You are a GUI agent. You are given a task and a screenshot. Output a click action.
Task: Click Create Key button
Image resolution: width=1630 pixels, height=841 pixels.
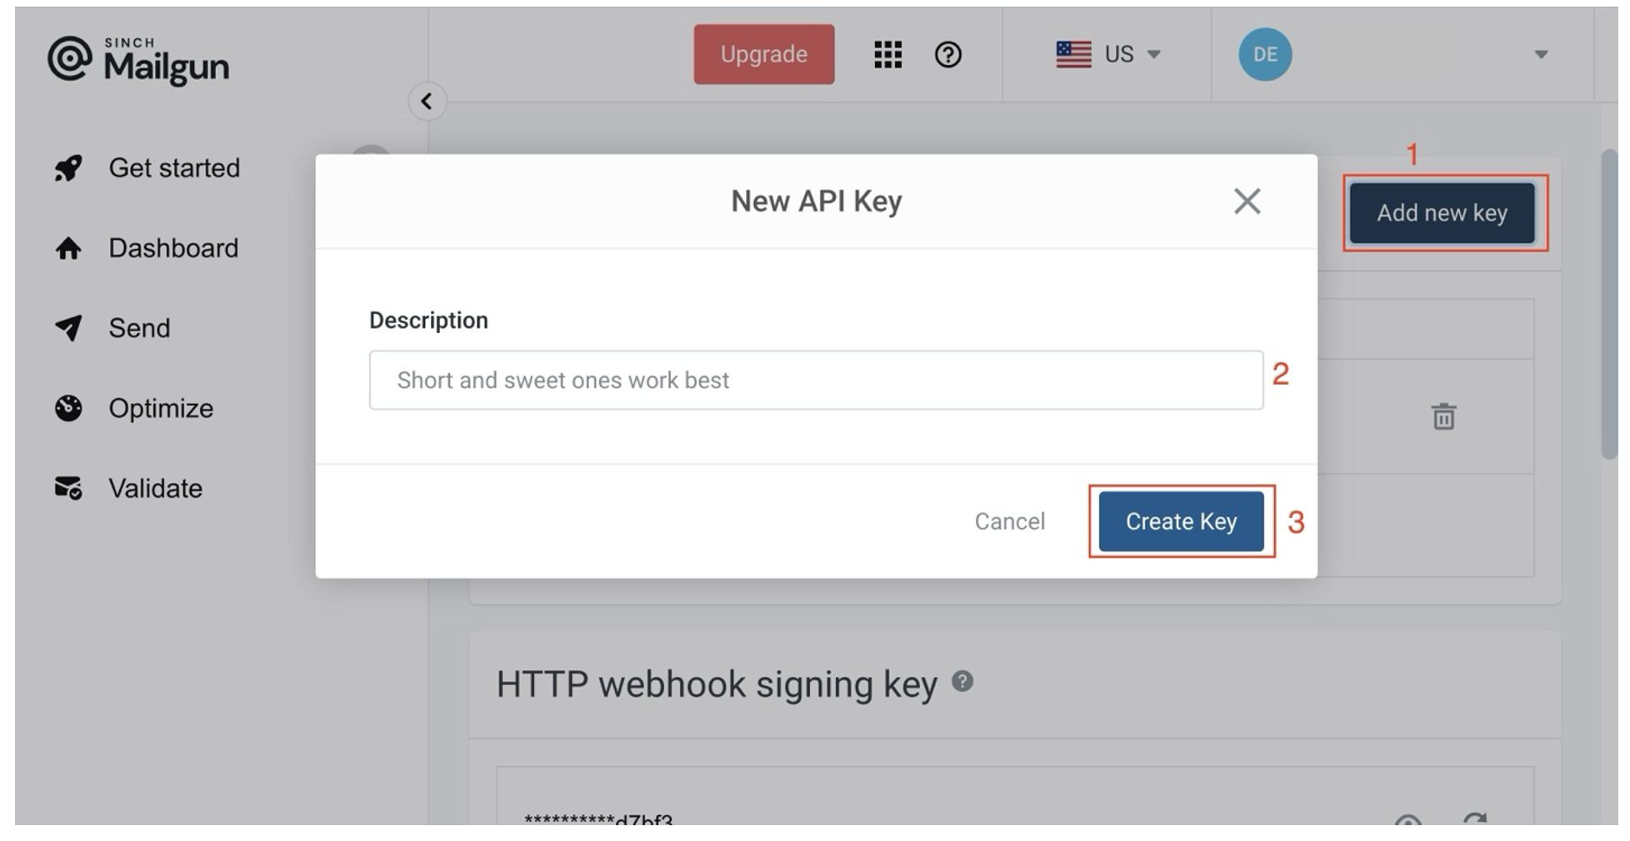1181,521
